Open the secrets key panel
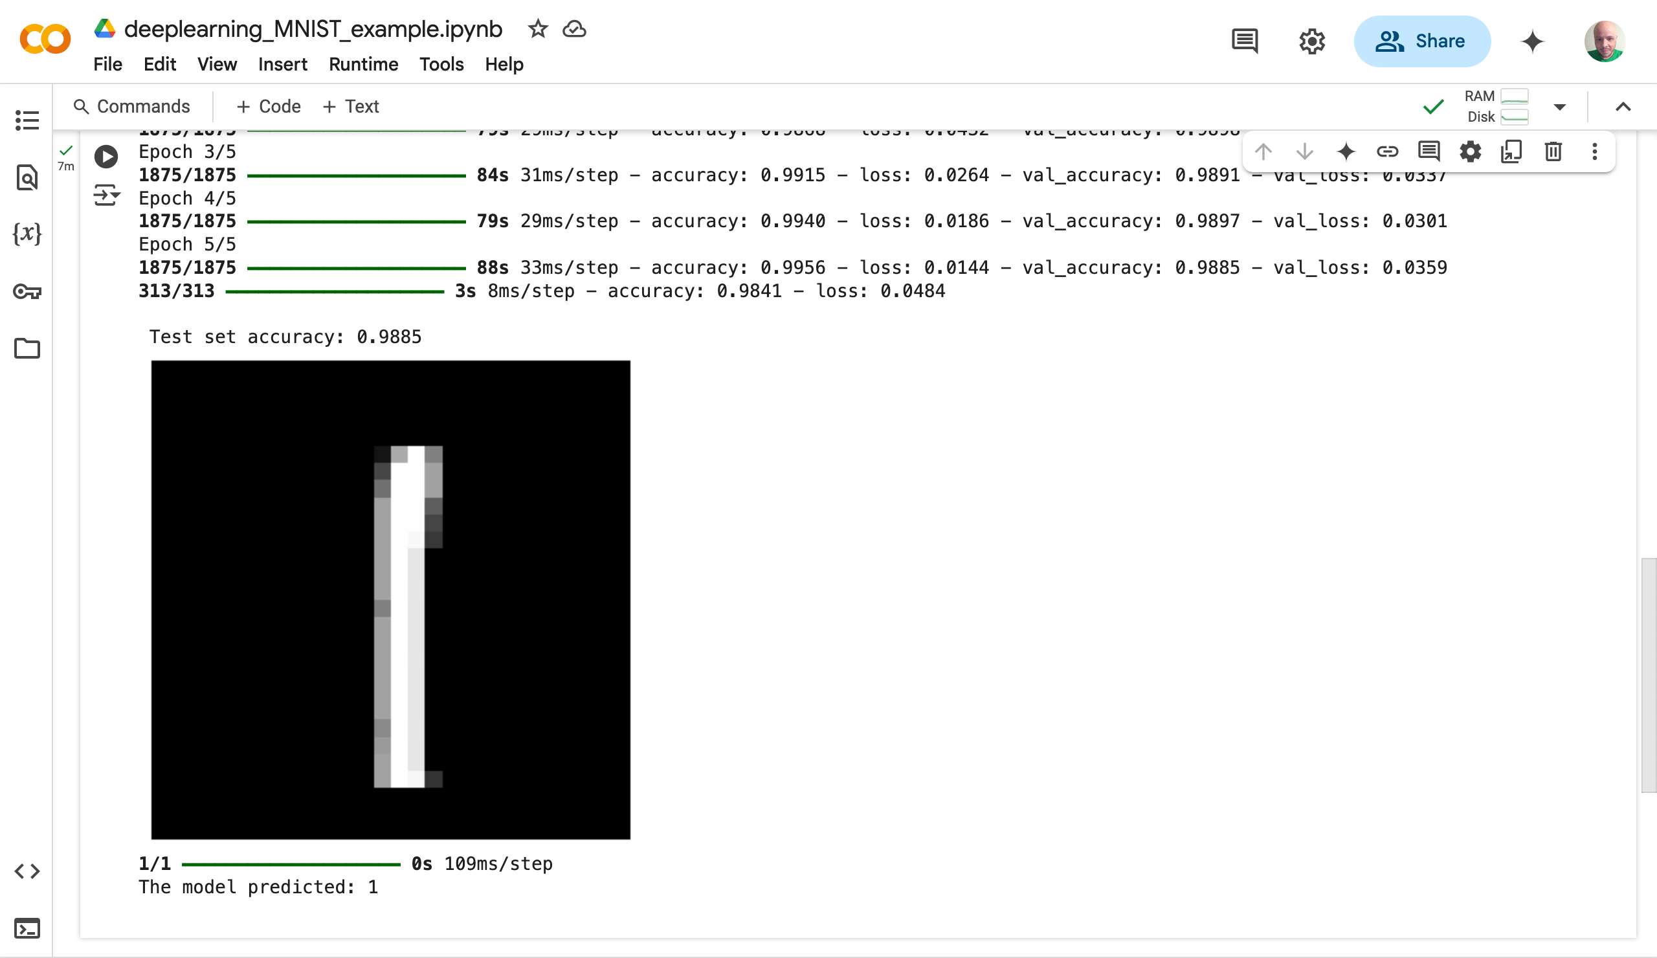Screen dimensions: 1657x958 coord(27,291)
